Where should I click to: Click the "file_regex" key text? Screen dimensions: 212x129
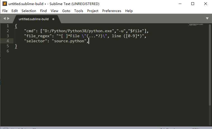[x=38, y=36]
